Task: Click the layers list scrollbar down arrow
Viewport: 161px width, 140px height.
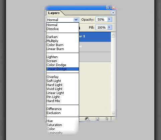Action: pos(113,113)
